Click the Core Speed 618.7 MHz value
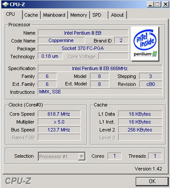The image size is (170, 188). pyautogui.click(x=59, y=114)
